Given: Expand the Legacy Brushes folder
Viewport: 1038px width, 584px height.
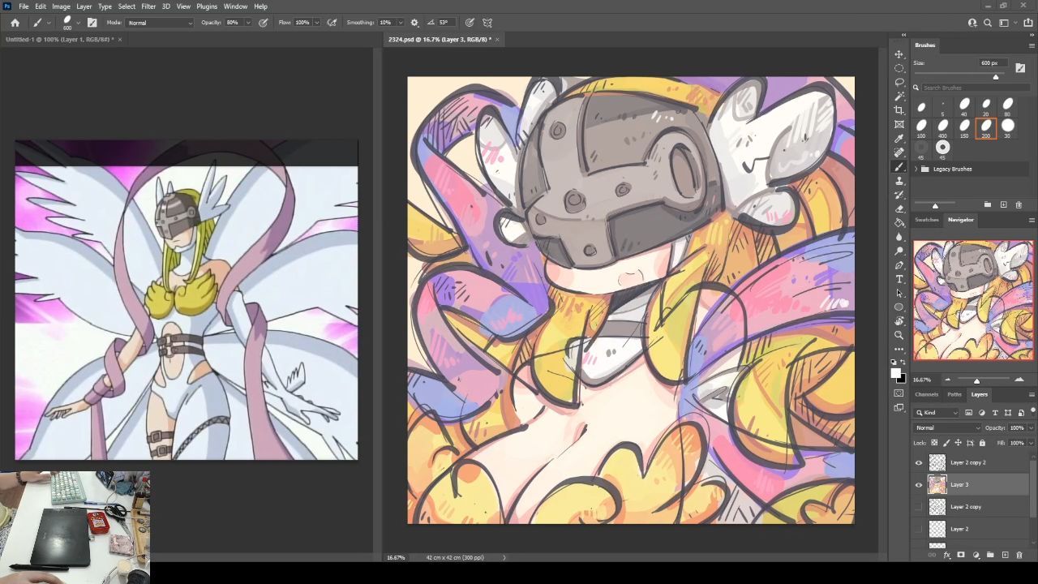Looking at the screenshot, I should tap(916, 169).
